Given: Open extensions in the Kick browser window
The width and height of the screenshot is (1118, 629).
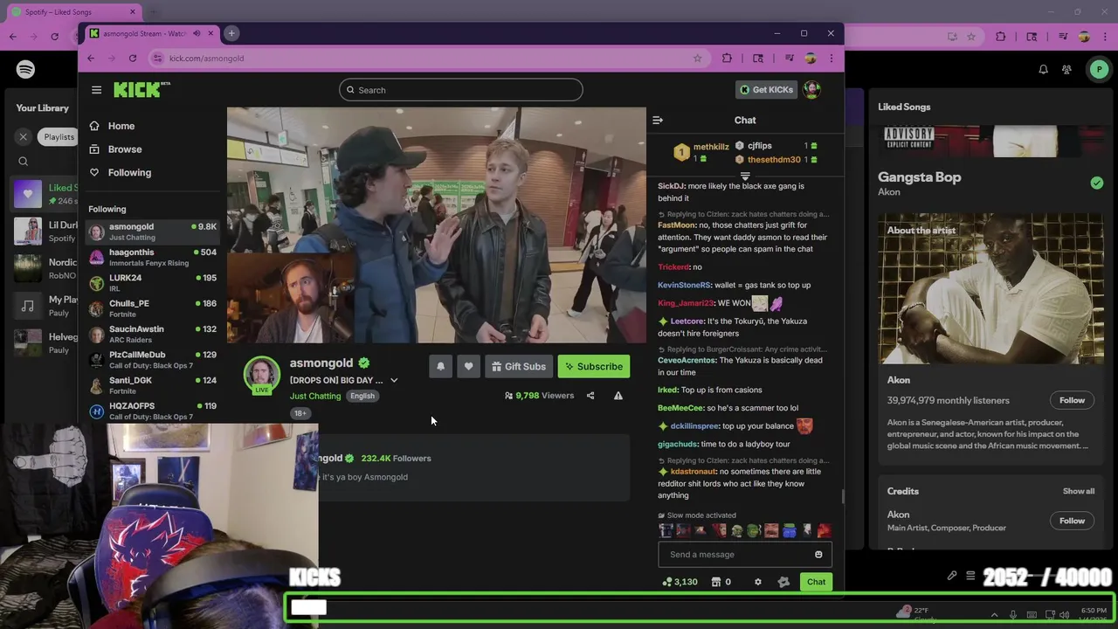Looking at the screenshot, I should [727, 59].
